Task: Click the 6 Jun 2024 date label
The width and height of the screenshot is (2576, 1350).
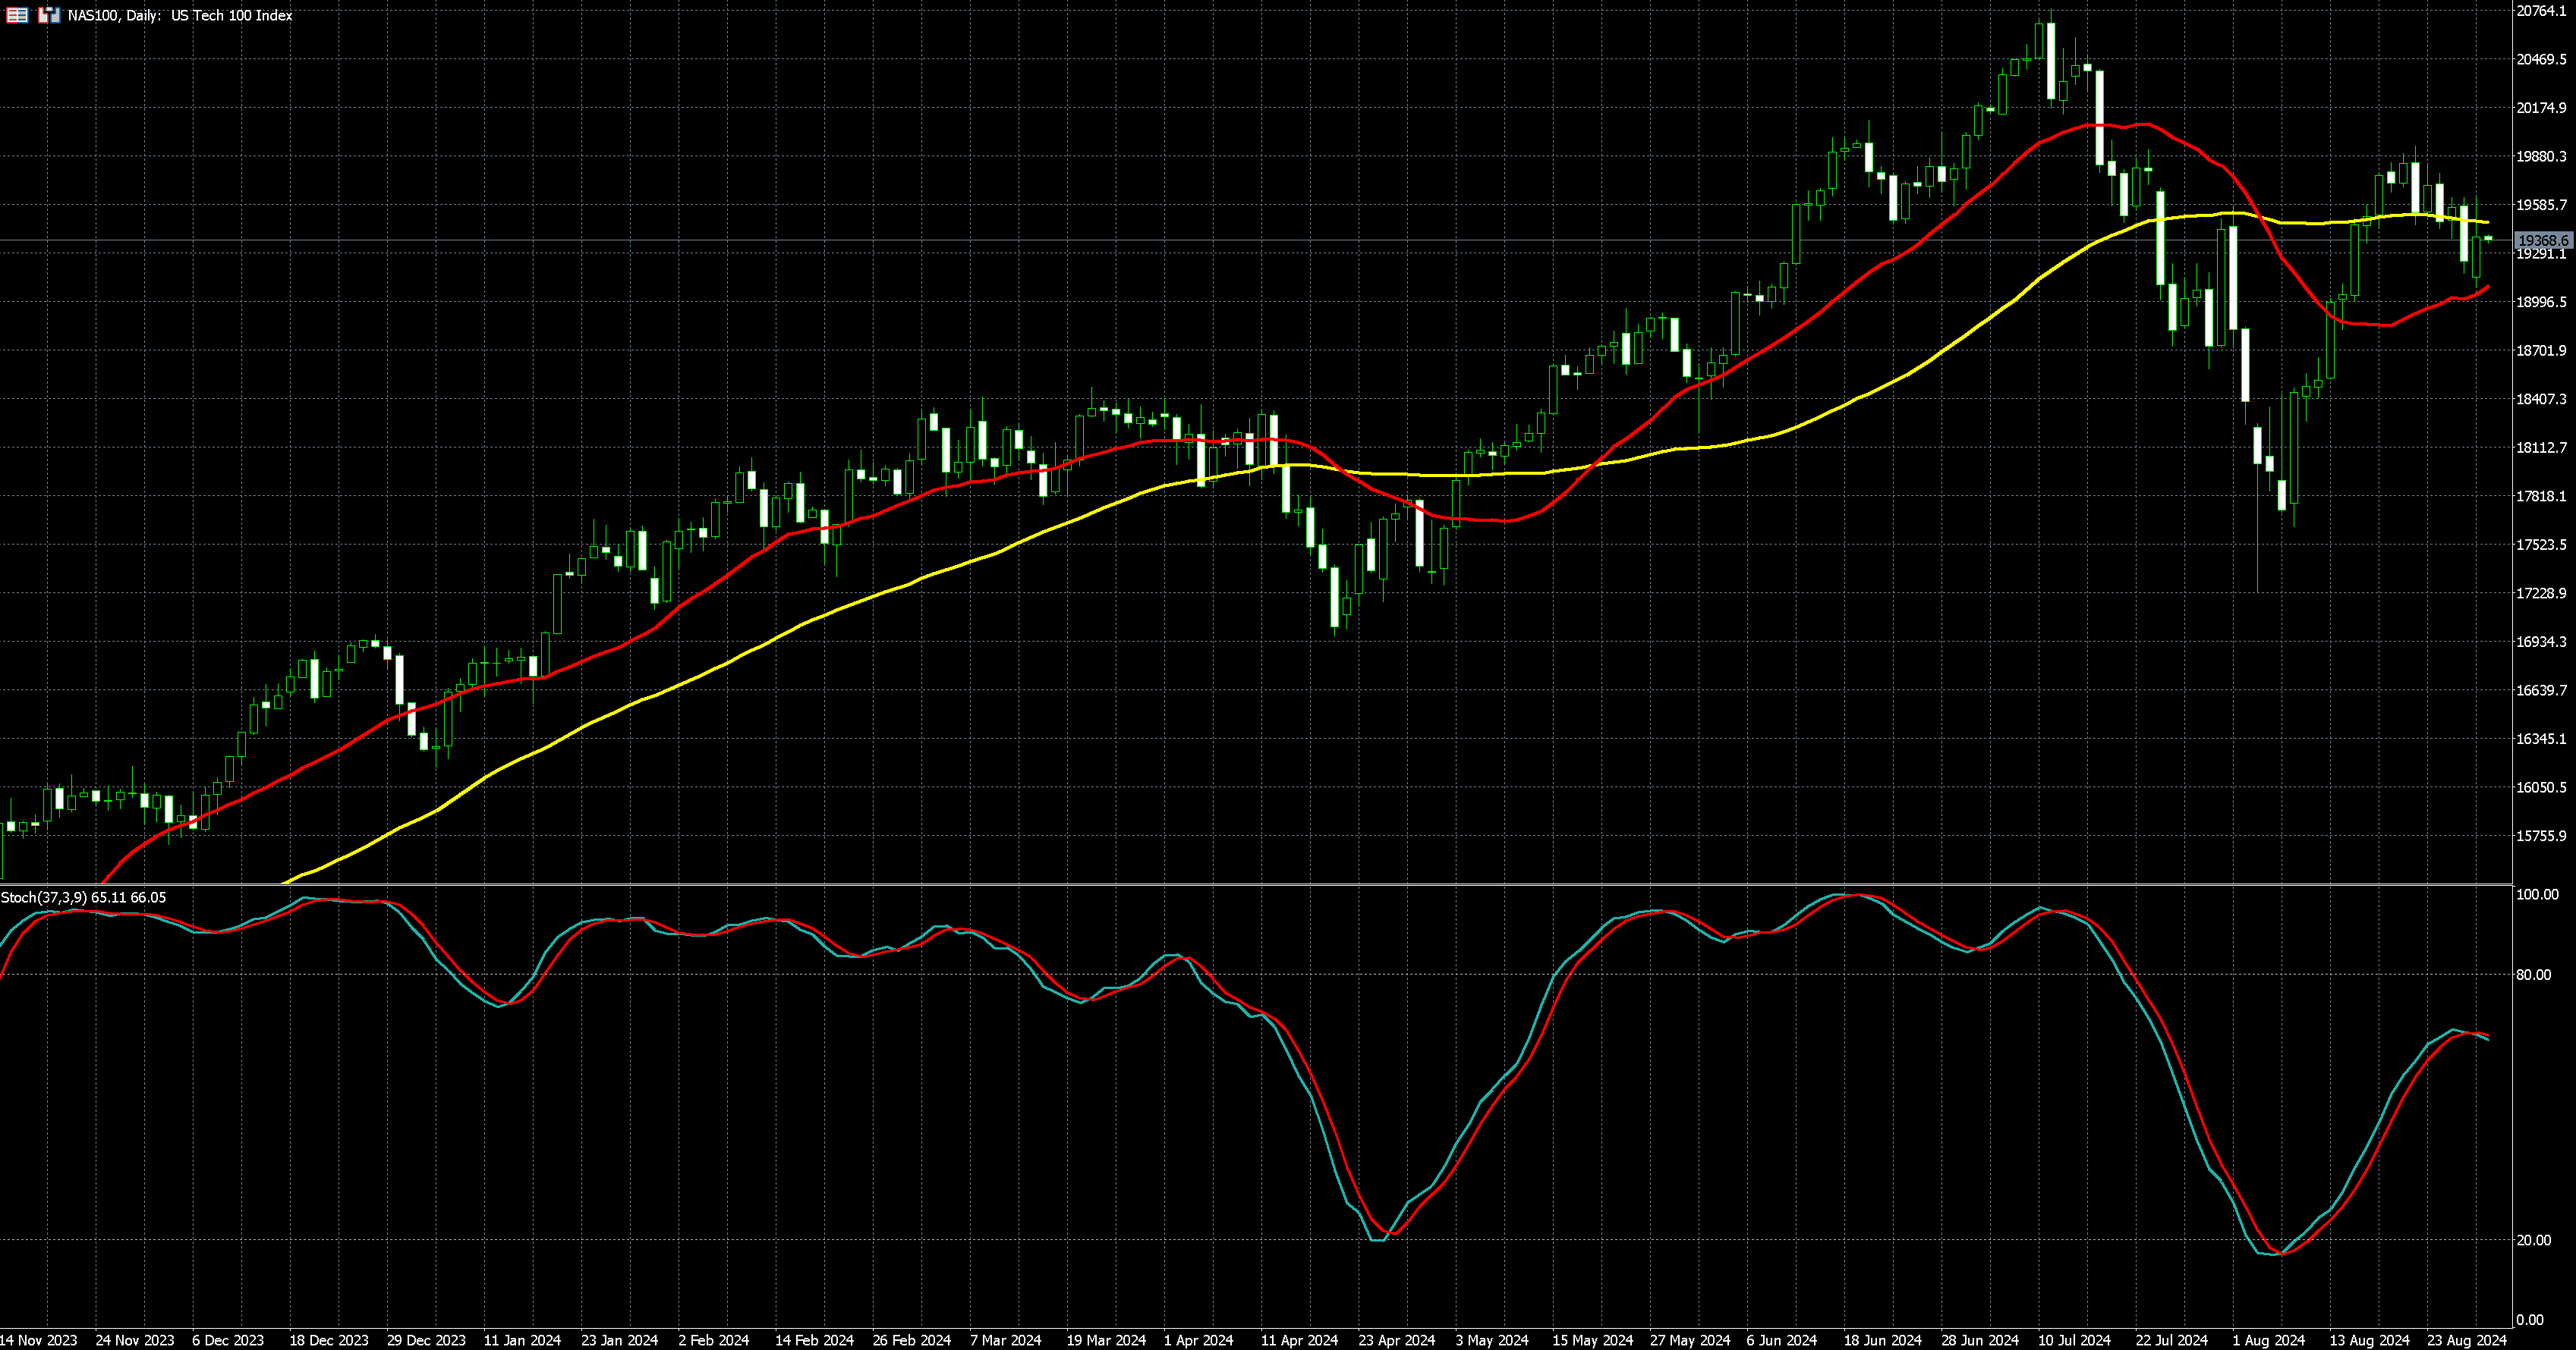Action: coord(1781,1340)
